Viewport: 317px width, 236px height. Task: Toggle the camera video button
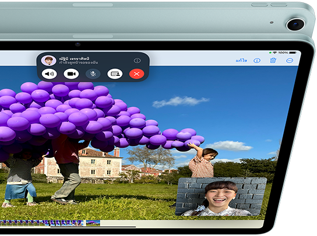[71, 74]
